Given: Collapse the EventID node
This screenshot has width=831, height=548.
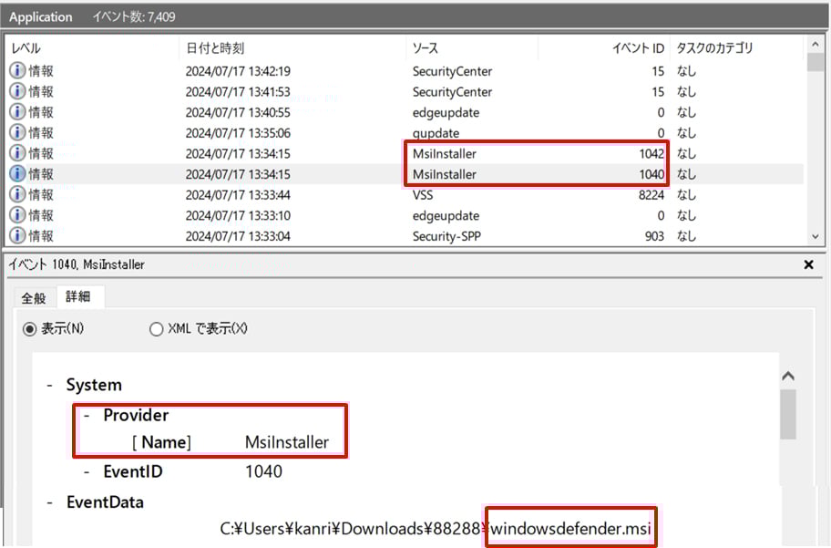Looking at the screenshot, I should [x=87, y=471].
